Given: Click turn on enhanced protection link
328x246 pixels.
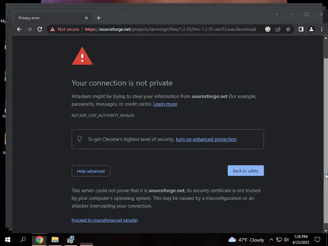Looking at the screenshot, I should pyautogui.click(x=206, y=139).
